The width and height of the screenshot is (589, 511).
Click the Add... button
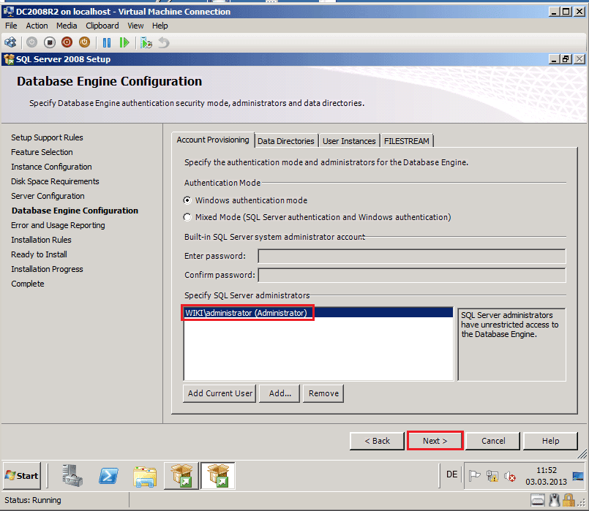[280, 393]
